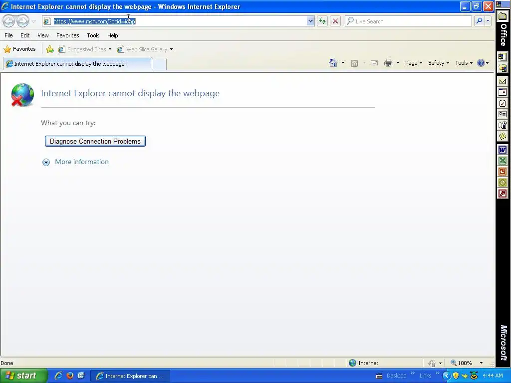The image size is (511, 383).
Task: Expand the address bar history dropdown
Action: coord(310,21)
